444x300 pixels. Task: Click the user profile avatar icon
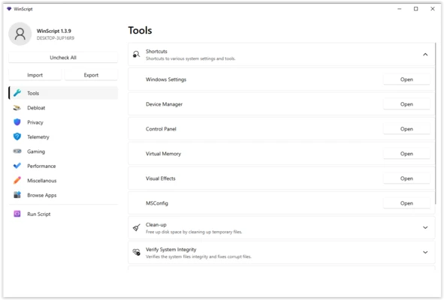tap(20, 34)
